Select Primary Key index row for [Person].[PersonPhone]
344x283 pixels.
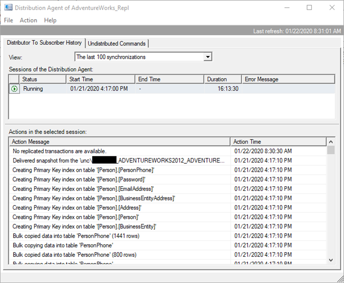click(x=168, y=170)
